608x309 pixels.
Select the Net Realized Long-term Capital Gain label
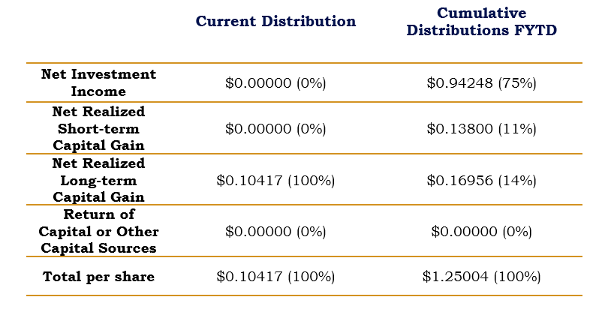pos(98,180)
